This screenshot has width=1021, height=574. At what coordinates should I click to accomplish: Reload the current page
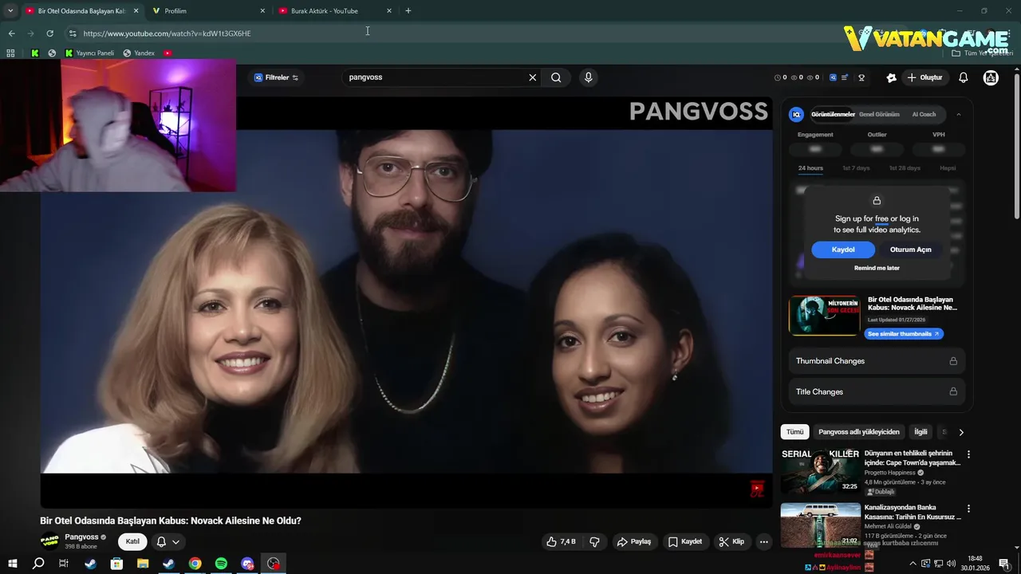[49, 33]
